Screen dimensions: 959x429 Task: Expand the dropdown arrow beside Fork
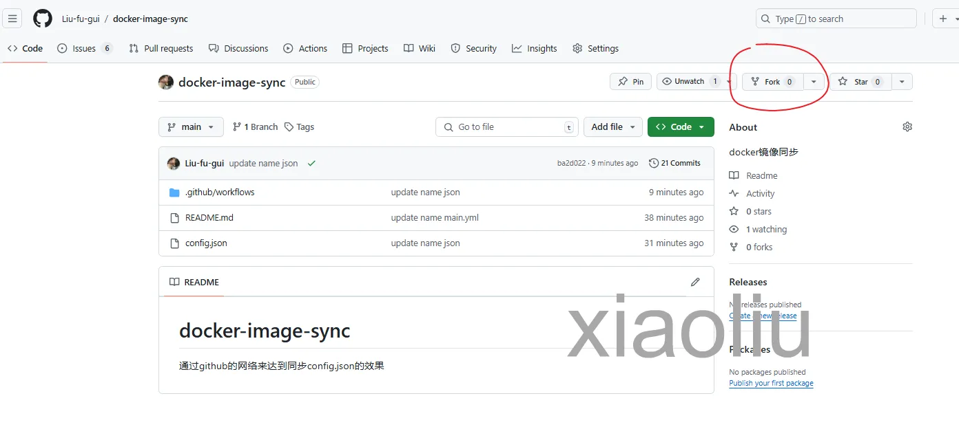pos(814,81)
